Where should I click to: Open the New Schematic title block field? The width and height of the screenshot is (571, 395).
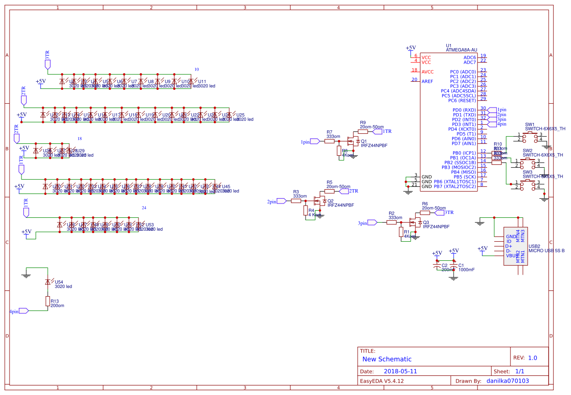tap(388, 359)
